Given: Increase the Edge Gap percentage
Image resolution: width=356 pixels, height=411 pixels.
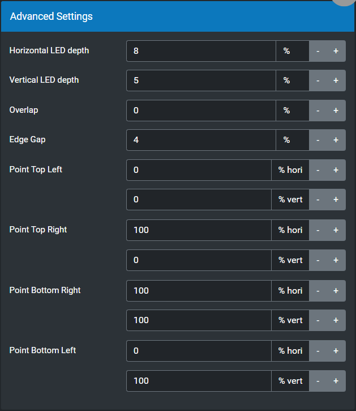Looking at the screenshot, I should pos(336,140).
